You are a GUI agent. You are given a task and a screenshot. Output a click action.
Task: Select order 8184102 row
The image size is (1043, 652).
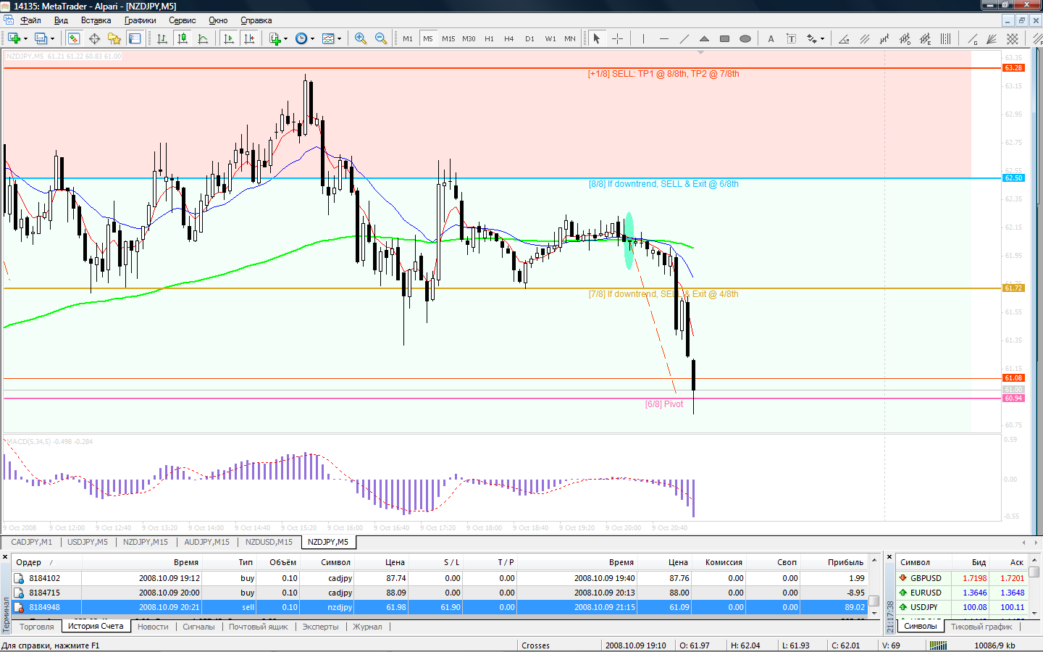point(439,578)
